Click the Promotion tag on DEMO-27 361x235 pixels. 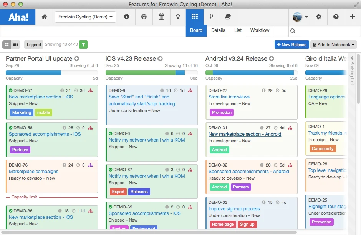[222, 113]
